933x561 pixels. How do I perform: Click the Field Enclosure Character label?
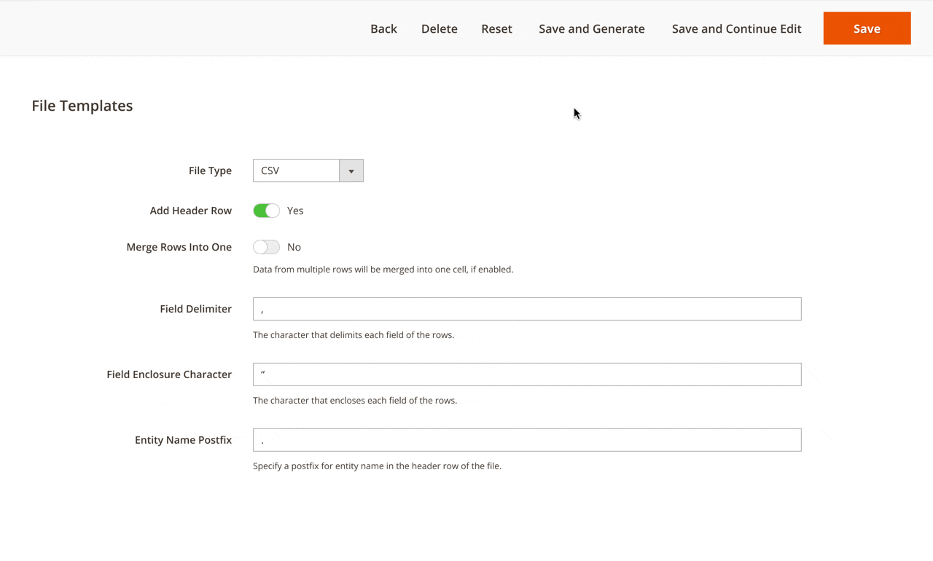coord(169,374)
